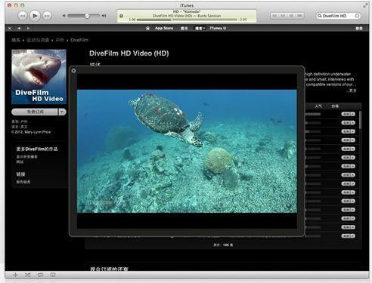Open the 网站 link in the sidebar

(x=20, y=161)
